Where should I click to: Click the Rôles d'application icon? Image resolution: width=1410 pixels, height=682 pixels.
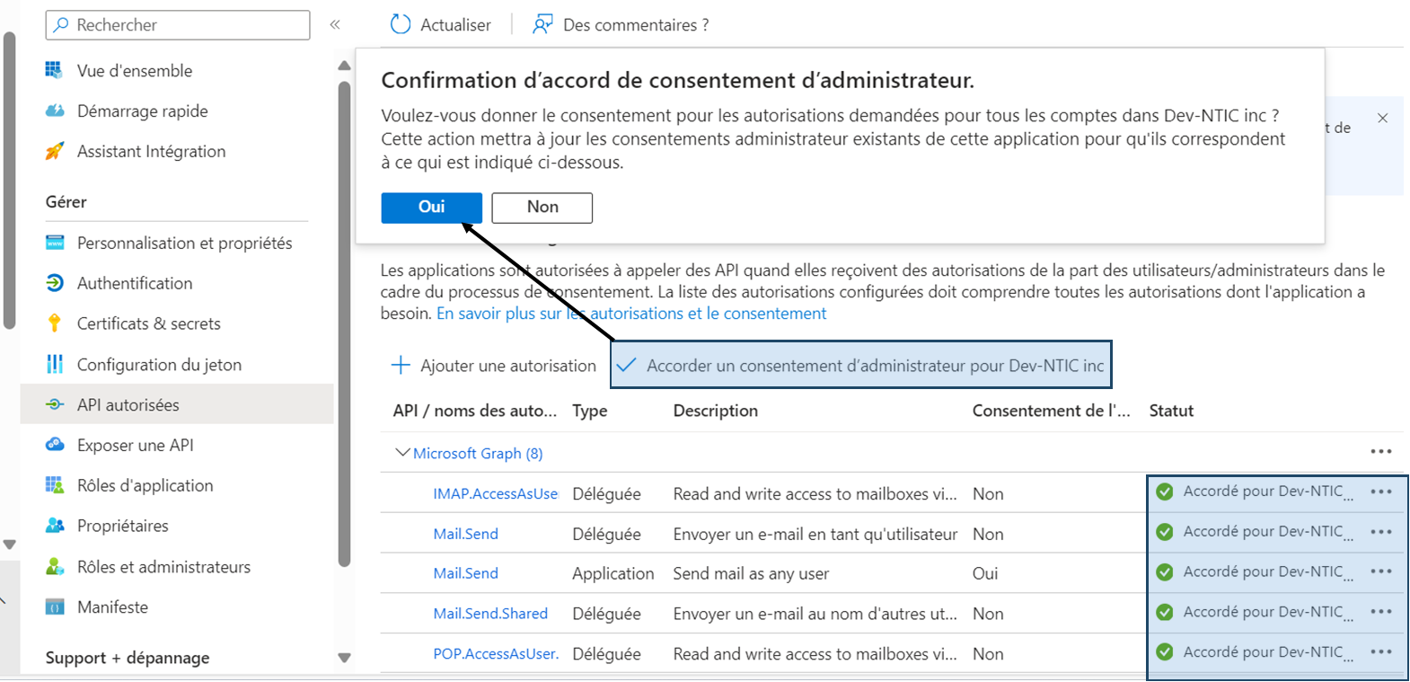(x=55, y=485)
